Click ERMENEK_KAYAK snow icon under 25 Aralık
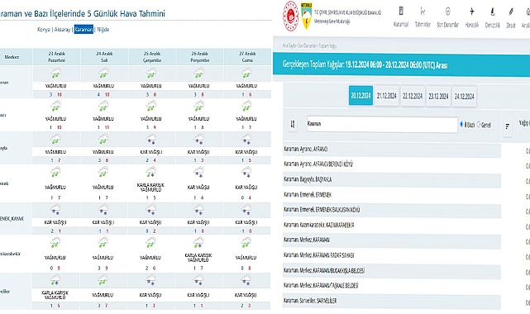Screen dimensions: 530x314 151,210
